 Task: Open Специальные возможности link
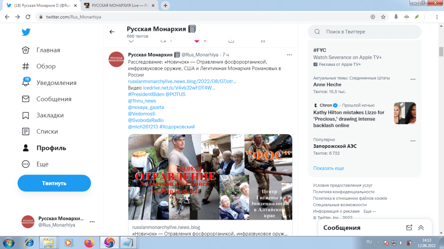pos(340,205)
